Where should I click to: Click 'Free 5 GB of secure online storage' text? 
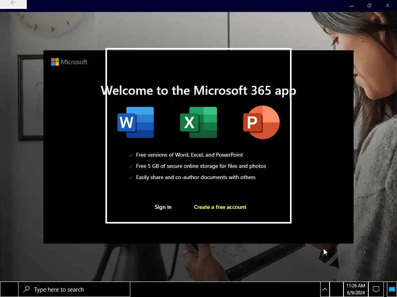201,166
